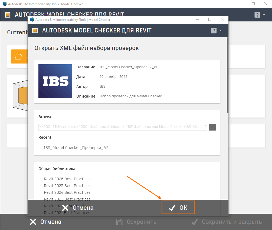Screen dimensions: 272x230
Task: Click the Recent section label
Action: (x=45, y=137)
